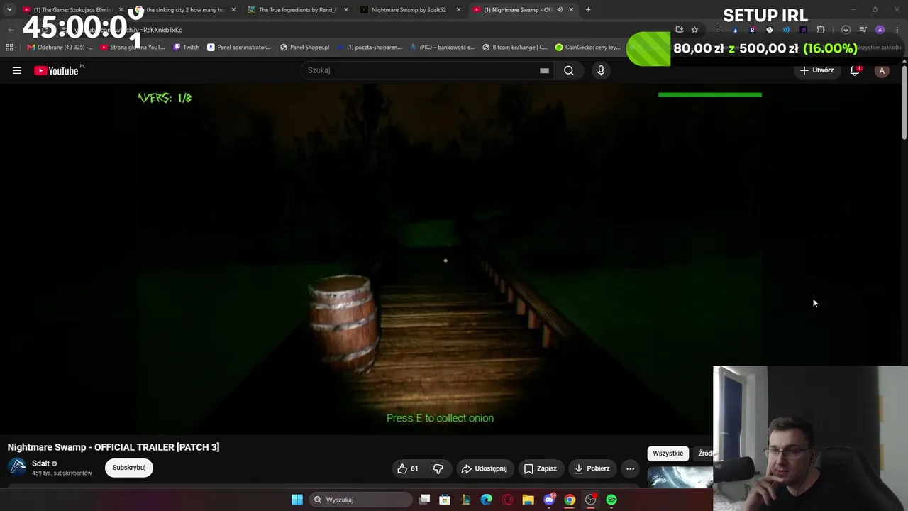
Task: Open Task View on the taskbar
Action: coord(424,500)
